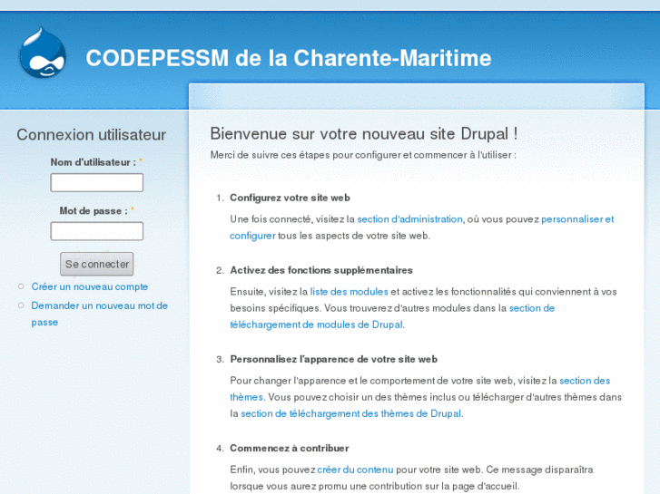The image size is (660, 494).
Task: Click the Configurez votre site web heading
Action: [290, 198]
